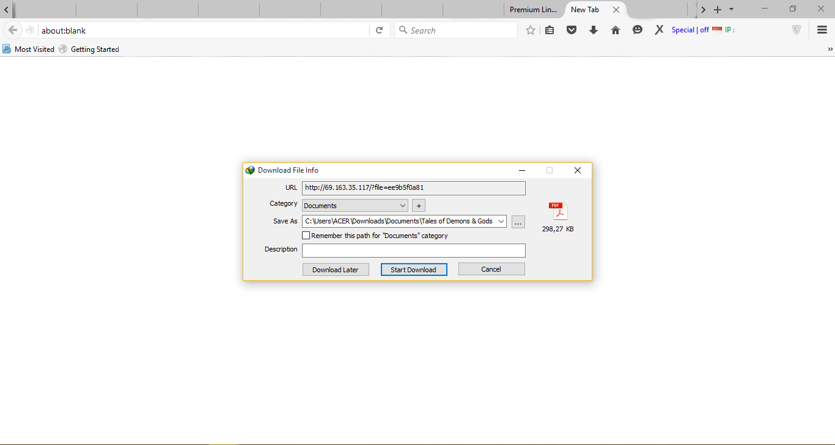Open the Downloads icon in Firefox toolbar

[593, 29]
